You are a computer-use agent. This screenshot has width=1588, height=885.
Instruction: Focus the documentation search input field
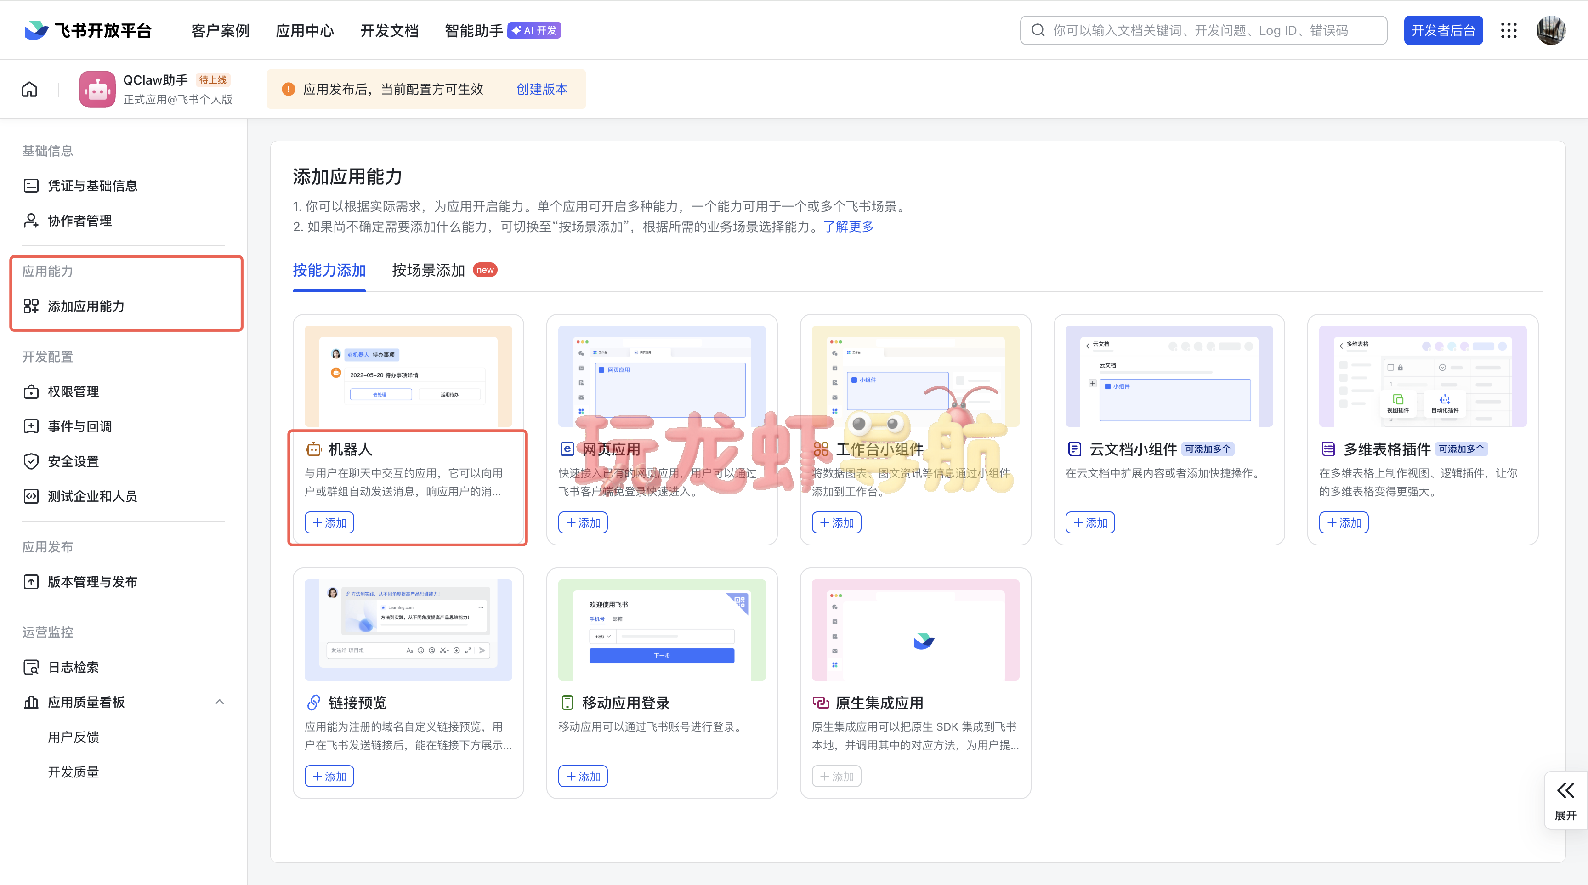pyautogui.click(x=1203, y=30)
